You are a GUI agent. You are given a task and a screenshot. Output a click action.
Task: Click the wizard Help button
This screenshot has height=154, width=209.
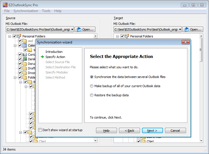[106, 131]
